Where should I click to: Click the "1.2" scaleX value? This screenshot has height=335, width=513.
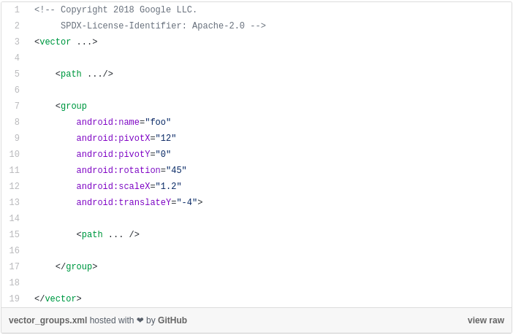click(x=168, y=187)
